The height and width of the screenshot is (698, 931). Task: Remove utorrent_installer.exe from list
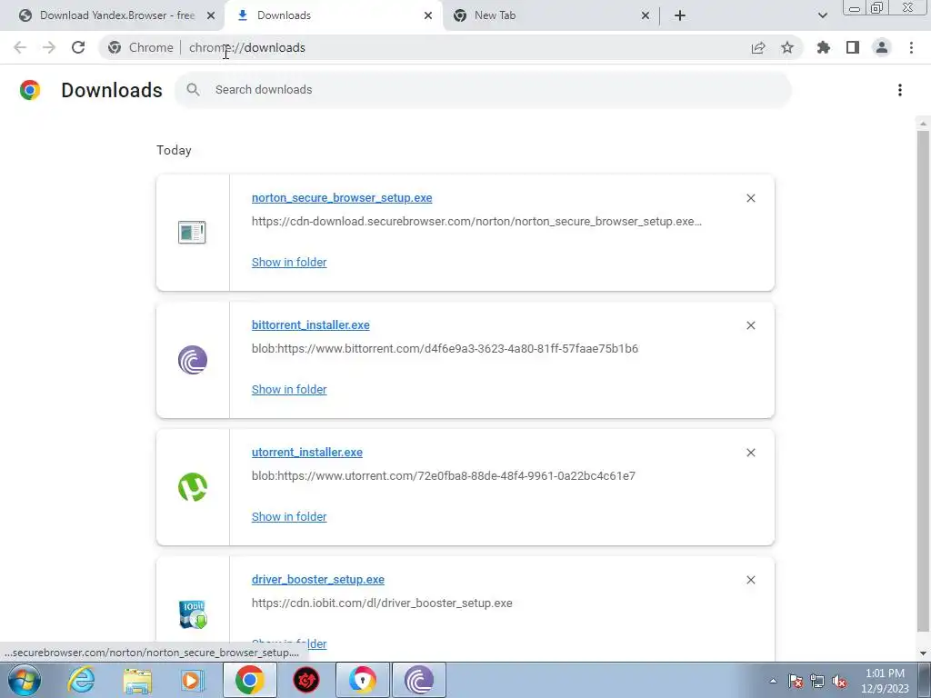(750, 453)
